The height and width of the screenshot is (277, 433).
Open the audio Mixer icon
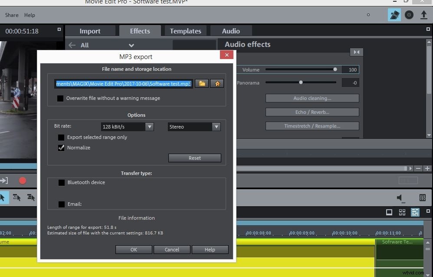point(422,198)
